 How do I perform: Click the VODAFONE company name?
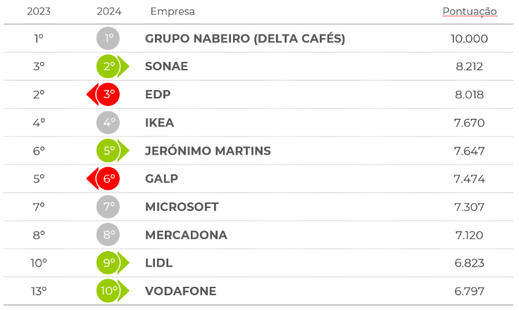coord(181,291)
